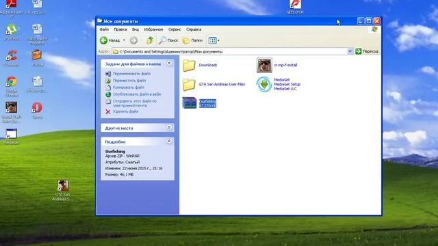Open the views mode button
The width and height of the screenshot is (438, 246).
(x=212, y=40)
